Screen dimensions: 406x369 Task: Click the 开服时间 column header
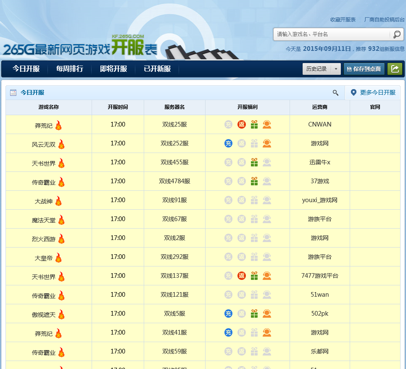(118, 107)
